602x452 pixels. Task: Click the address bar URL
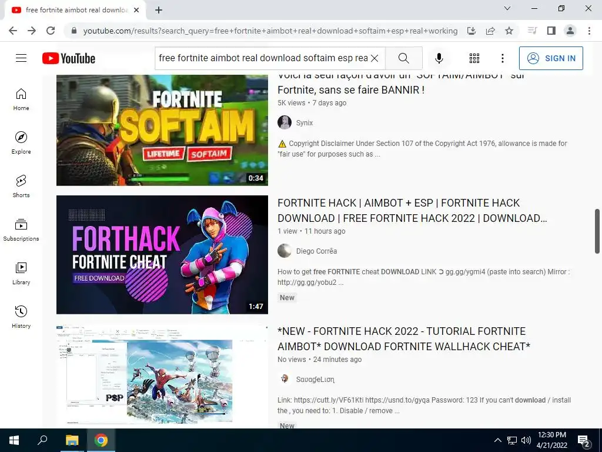270,31
